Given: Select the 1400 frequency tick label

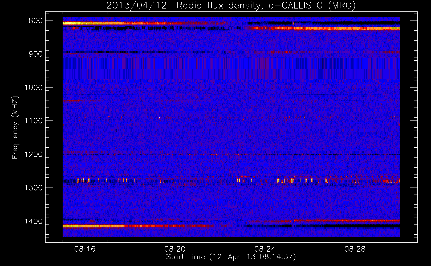Looking at the screenshot, I should tap(34, 221).
